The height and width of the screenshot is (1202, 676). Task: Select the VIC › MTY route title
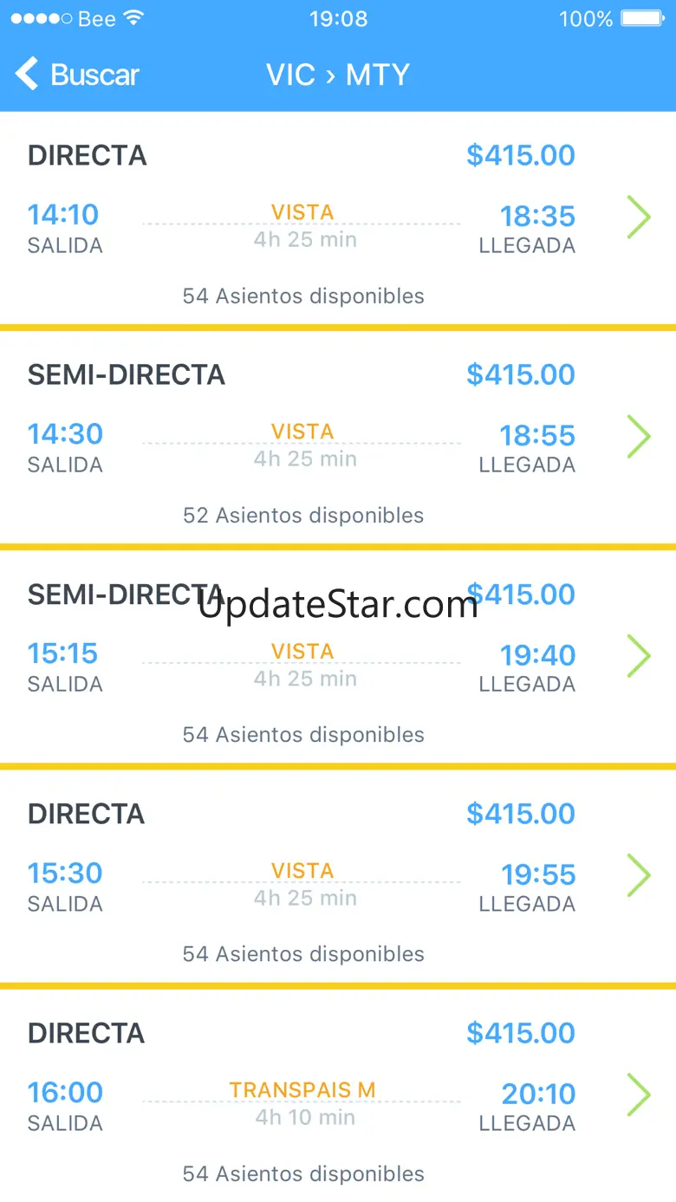[337, 75]
